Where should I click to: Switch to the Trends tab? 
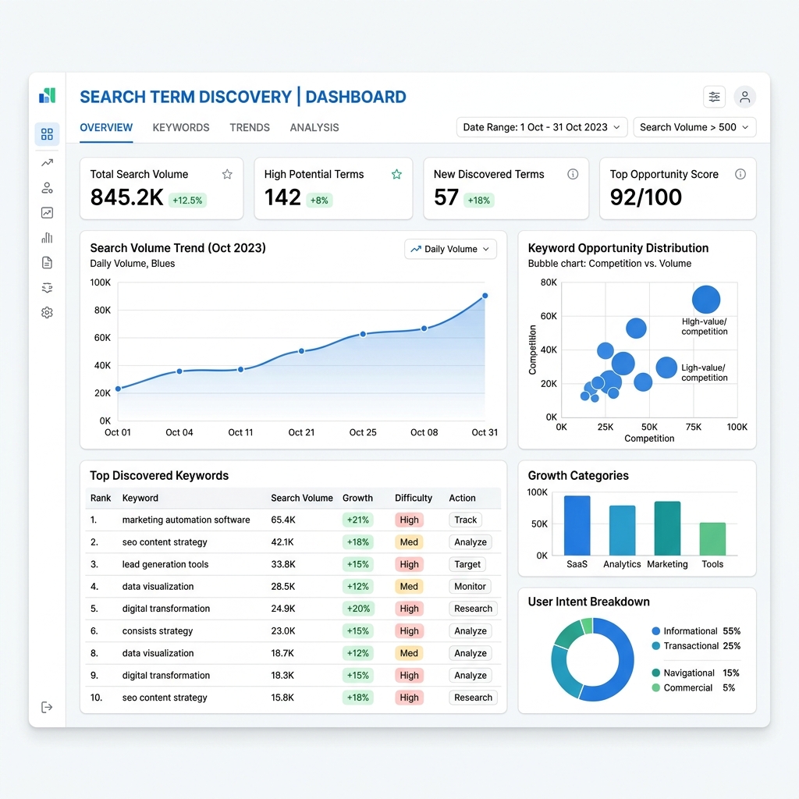tap(250, 127)
